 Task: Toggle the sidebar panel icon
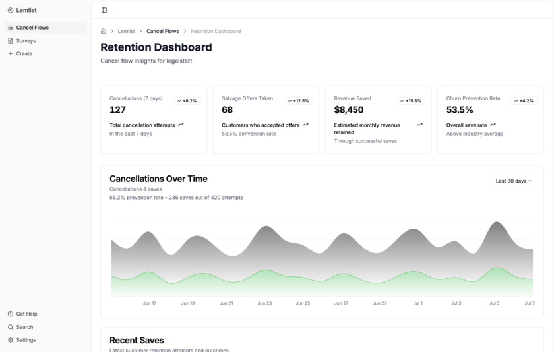(x=104, y=10)
